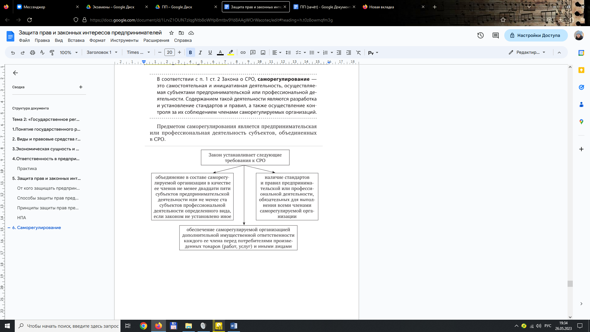Screen dimensions: 590x332
Task: Open the Вид menu
Action: (59, 40)
